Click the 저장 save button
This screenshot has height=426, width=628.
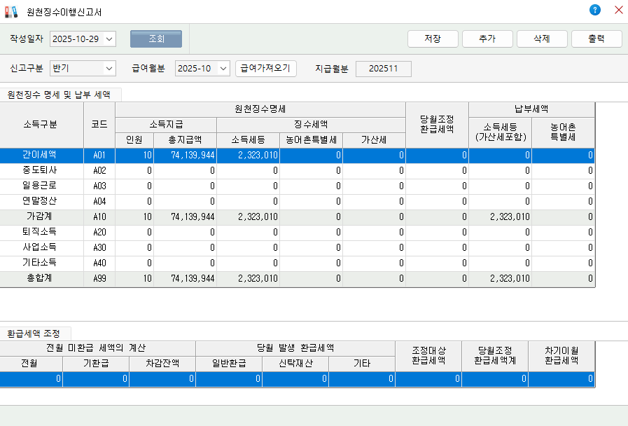(x=433, y=39)
